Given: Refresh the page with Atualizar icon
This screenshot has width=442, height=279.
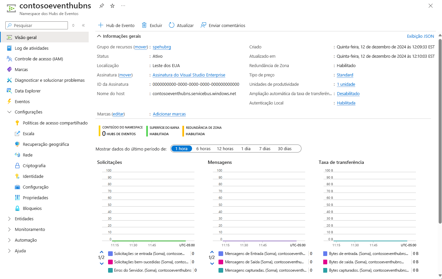Looking at the screenshot, I should (181, 25).
